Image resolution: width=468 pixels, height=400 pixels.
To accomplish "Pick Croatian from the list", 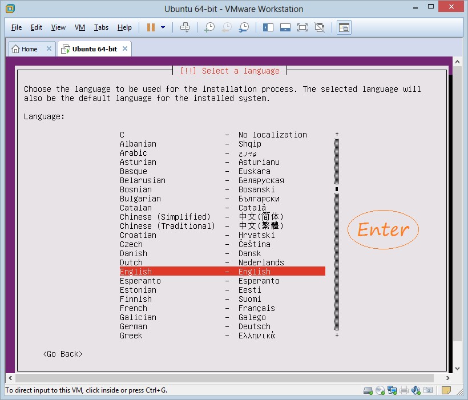I will coord(223,235).
